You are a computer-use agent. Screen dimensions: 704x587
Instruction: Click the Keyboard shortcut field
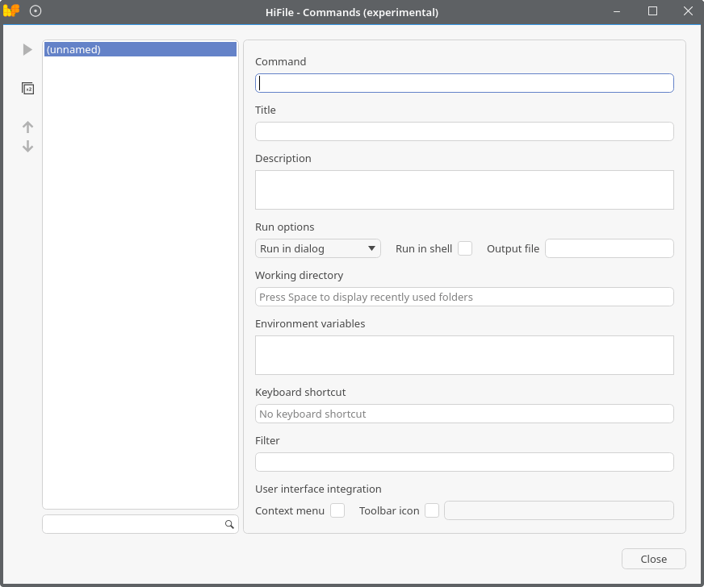(464, 414)
